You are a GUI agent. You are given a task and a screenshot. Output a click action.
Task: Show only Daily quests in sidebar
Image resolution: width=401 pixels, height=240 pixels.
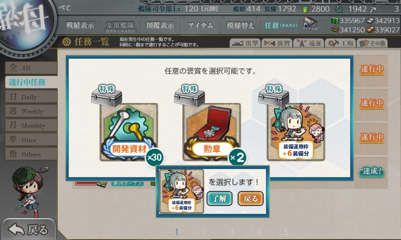tap(31, 97)
